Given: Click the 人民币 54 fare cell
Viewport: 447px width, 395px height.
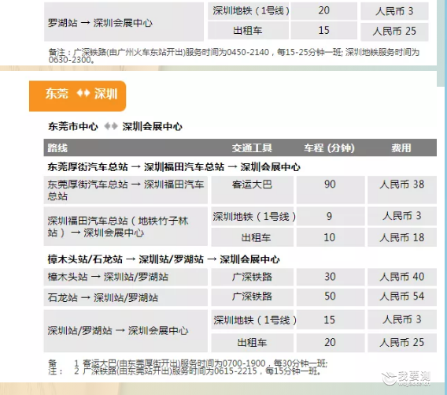Looking at the screenshot, I should click(402, 297).
